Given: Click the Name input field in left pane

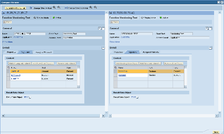Looking at the screenshot, I should 29,34.
